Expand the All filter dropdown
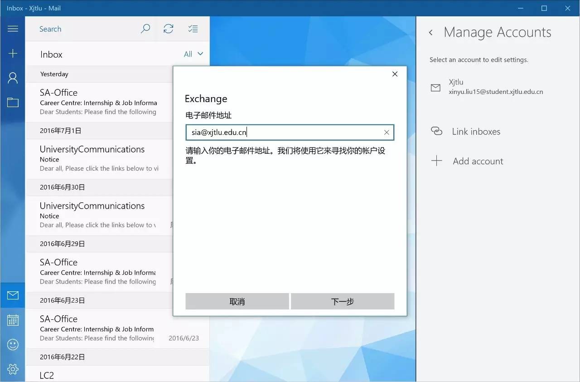This screenshot has height=382, width=580. 193,54
